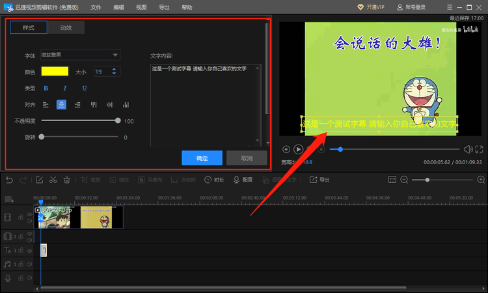Open the 文件 file menu
The height and width of the screenshot is (293, 488).
point(96,7)
